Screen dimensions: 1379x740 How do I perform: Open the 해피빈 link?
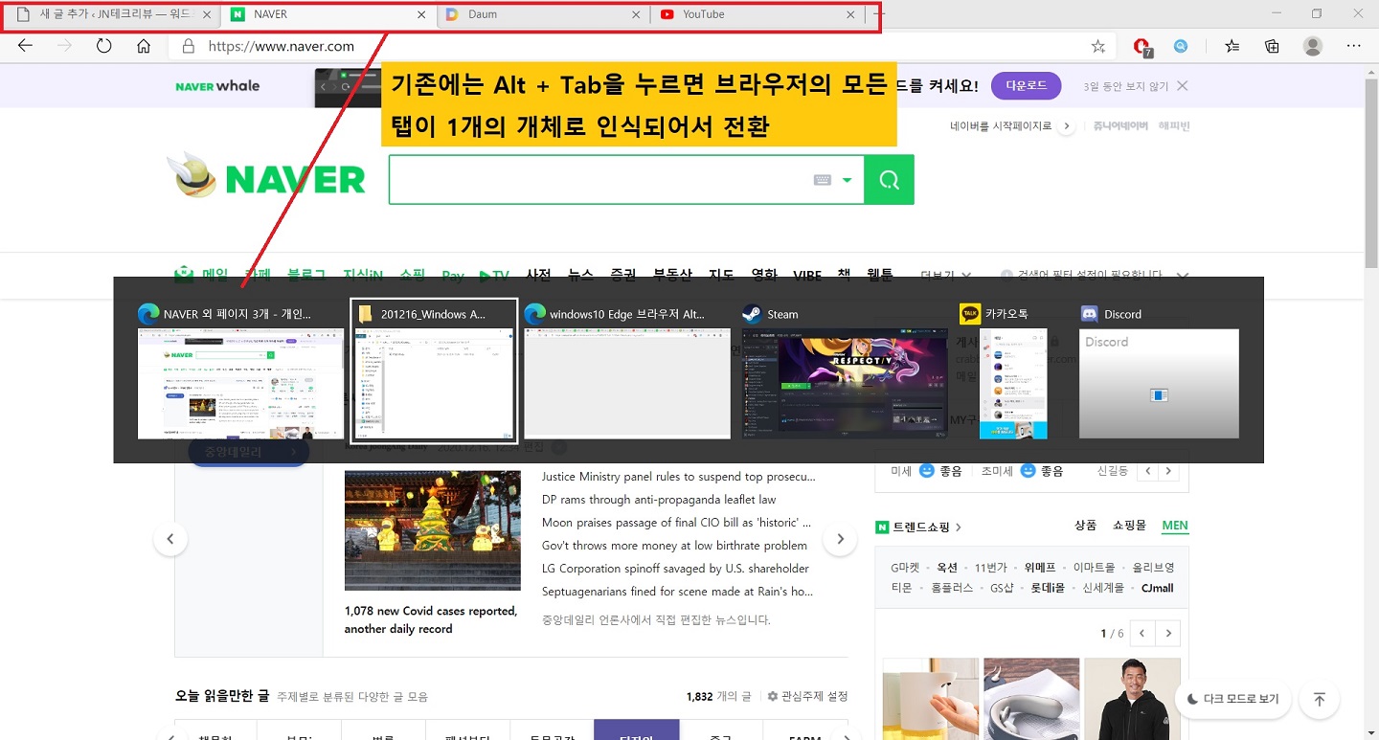(x=1173, y=126)
